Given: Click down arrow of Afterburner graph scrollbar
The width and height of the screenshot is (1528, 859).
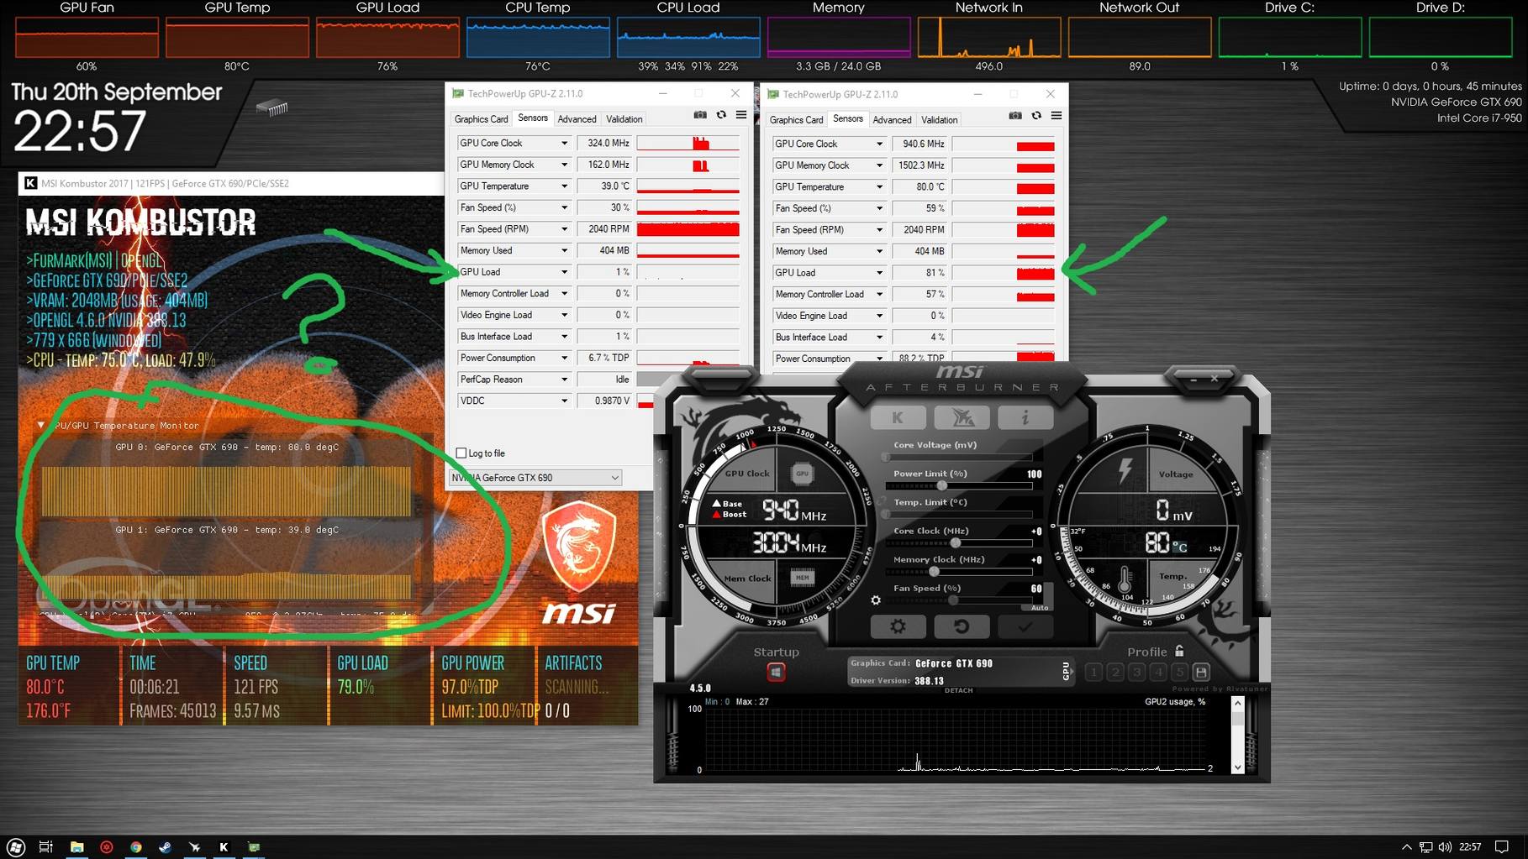Looking at the screenshot, I should pyautogui.click(x=1237, y=767).
